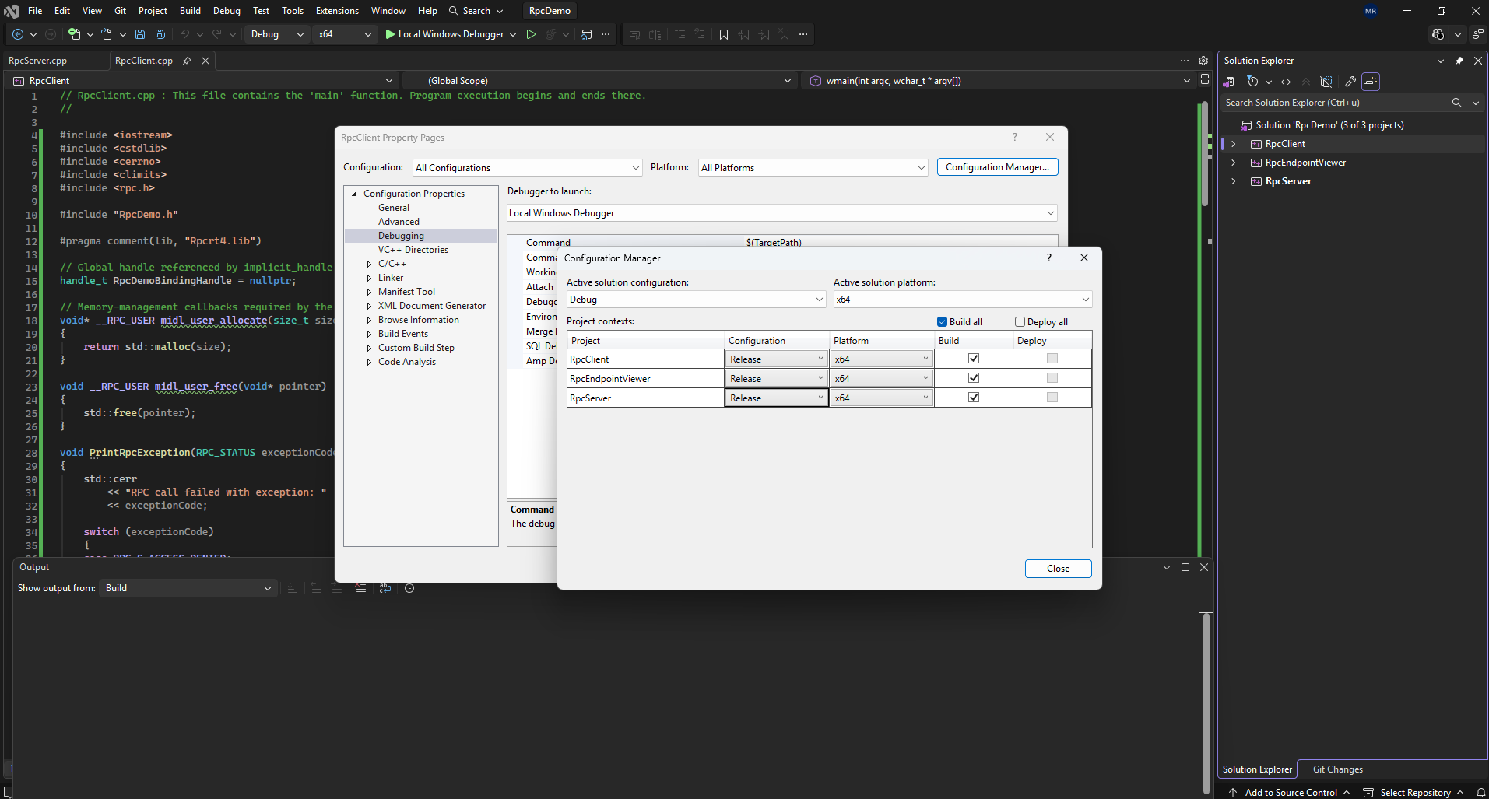Click pin icon on RpcClient.cpp tab
Viewport: 1489px width, 799px height.
(187, 61)
